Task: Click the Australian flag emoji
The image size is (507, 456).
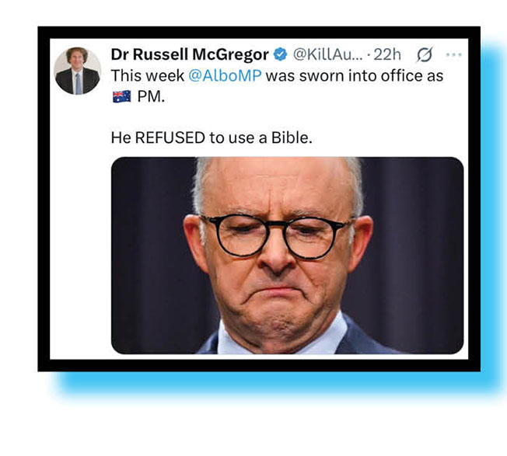Action: [x=121, y=96]
